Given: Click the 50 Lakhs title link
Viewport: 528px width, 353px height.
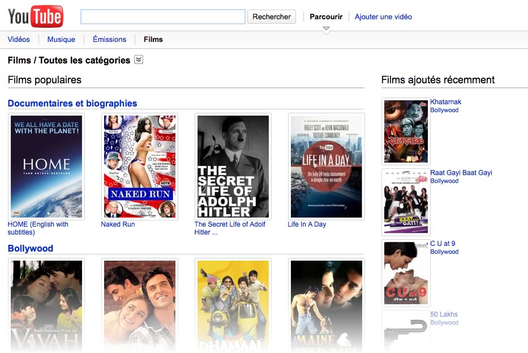Looking at the screenshot, I should pyautogui.click(x=444, y=314).
